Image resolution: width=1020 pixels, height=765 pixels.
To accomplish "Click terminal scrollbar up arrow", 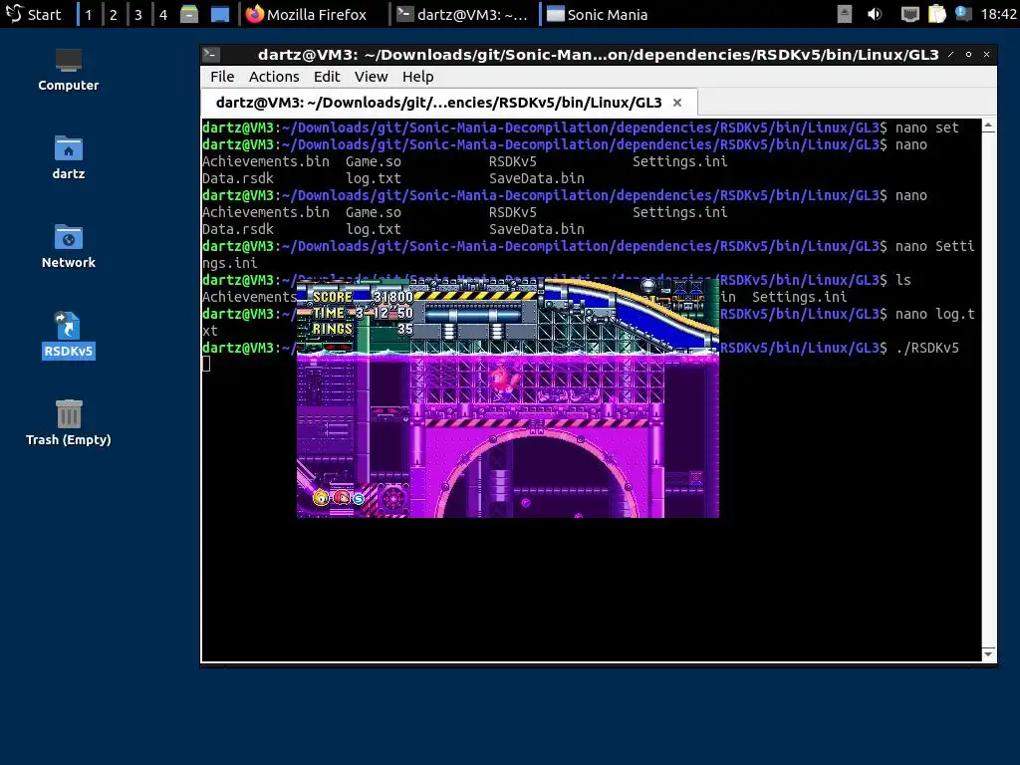I will (989, 125).
